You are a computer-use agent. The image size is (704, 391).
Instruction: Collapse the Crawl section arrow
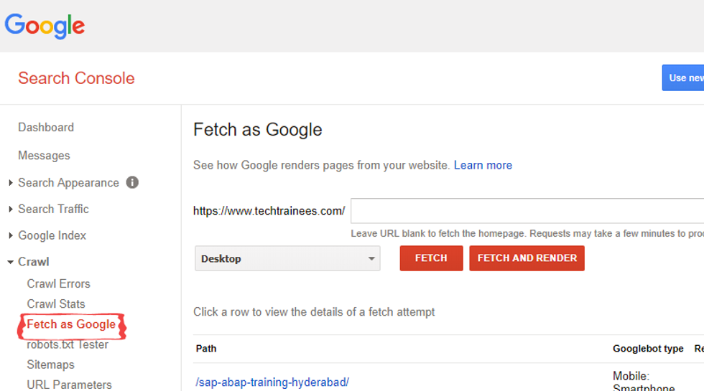(10, 262)
